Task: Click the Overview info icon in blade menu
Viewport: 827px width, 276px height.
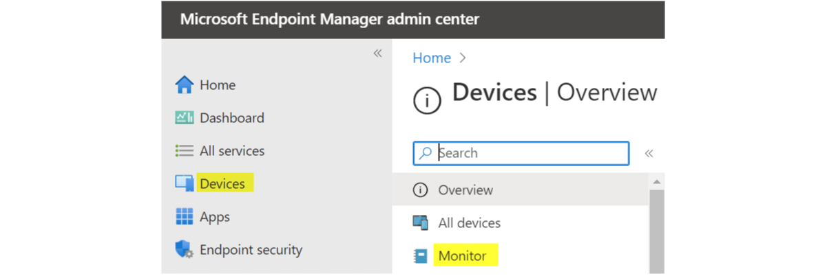Action: (x=420, y=190)
